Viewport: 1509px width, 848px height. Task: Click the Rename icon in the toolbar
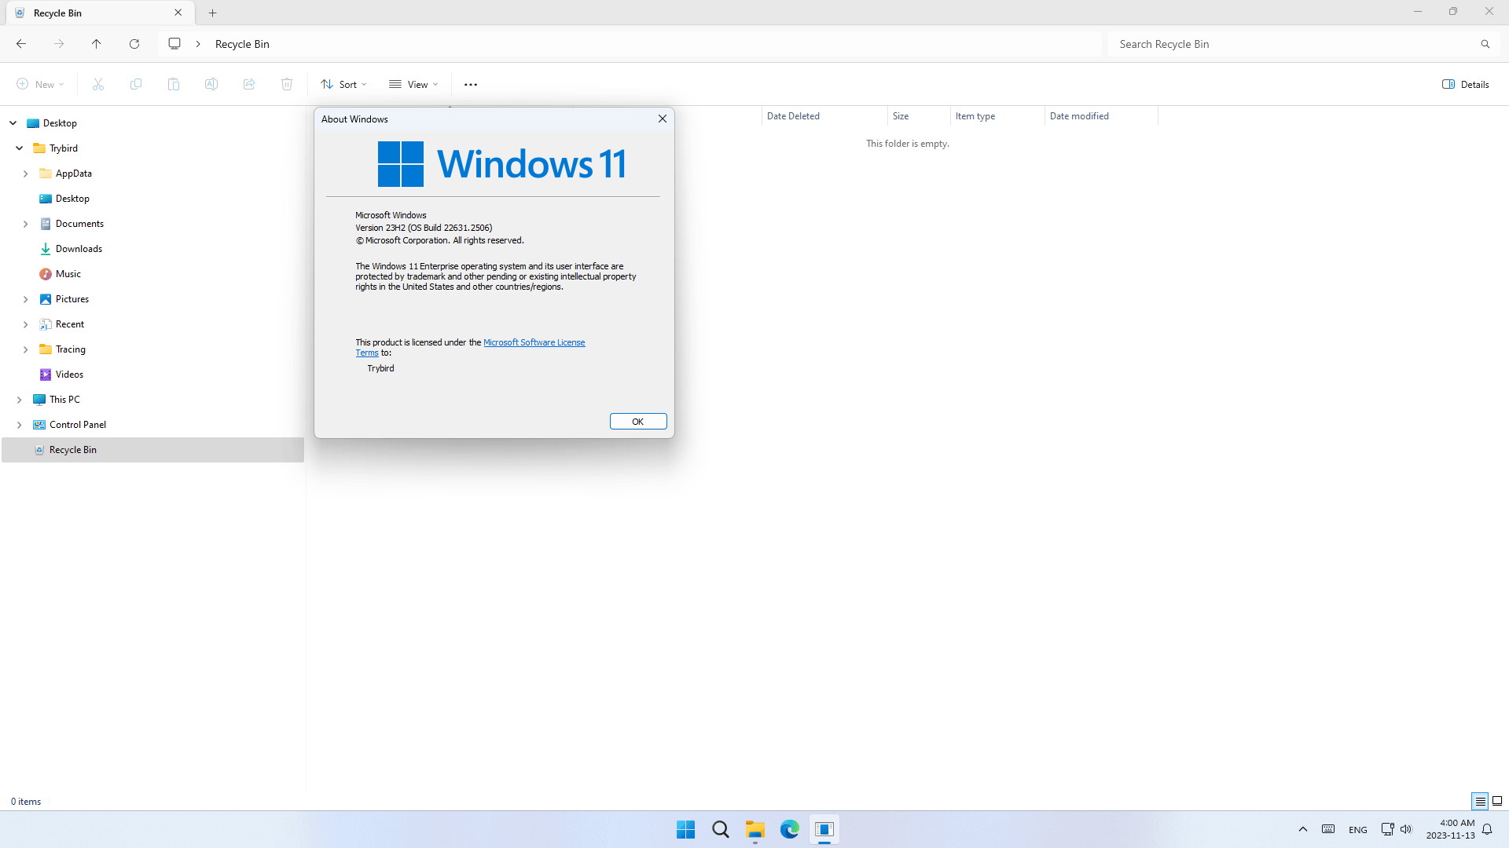211,84
